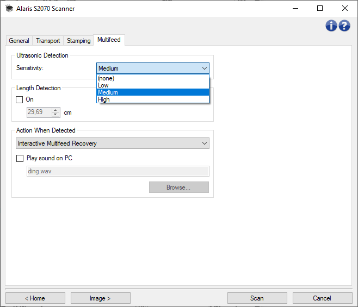Choose (none) in Sensitivity list
The image size is (358, 307).
pos(153,78)
